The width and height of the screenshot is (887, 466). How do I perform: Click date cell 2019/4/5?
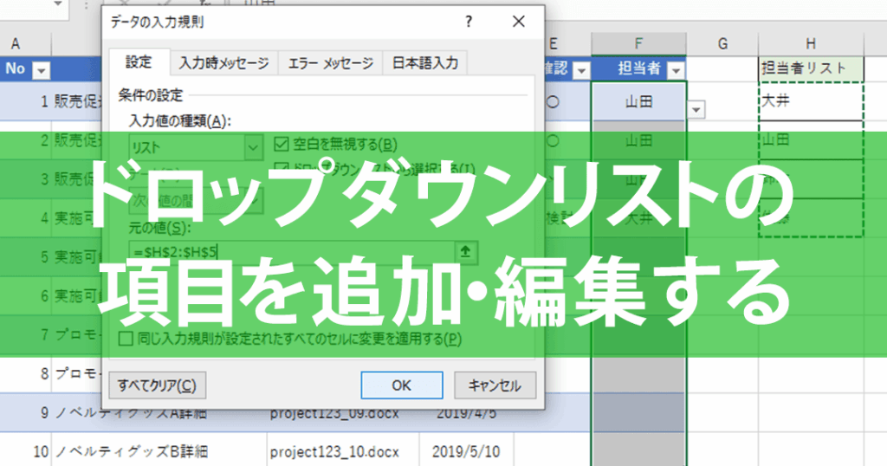coord(466,413)
